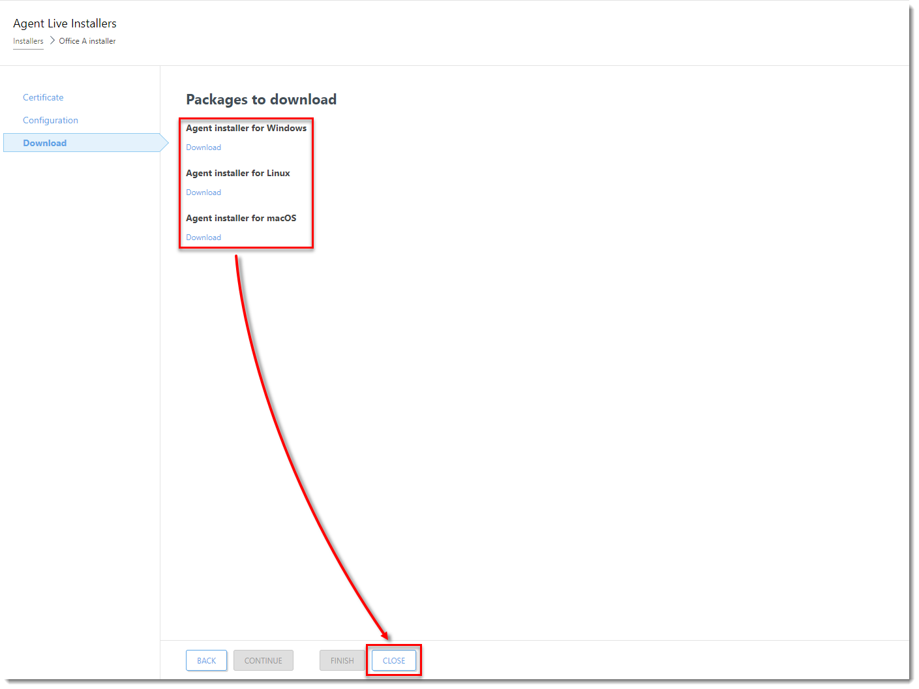Close the installer wizard with CLOSE
This screenshot has width=919, height=689.
pos(394,660)
